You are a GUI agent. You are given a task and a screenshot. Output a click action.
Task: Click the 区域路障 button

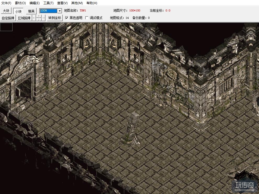tap(24, 18)
